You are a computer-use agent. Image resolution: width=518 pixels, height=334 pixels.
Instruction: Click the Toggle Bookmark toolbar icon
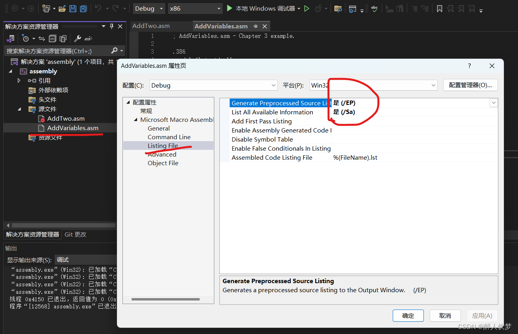tap(439, 8)
